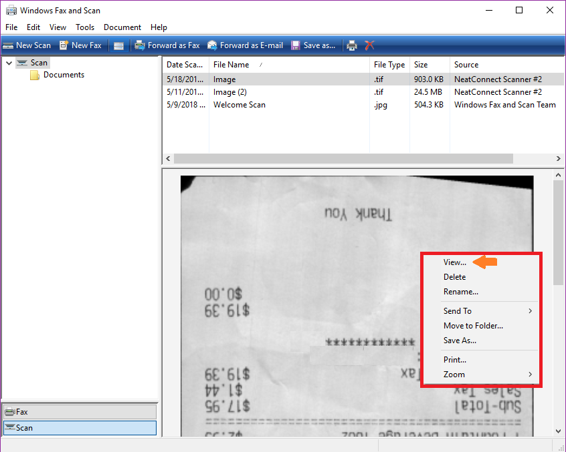Image resolution: width=566 pixels, height=452 pixels.
Task: Click the file list scroll left arrow
Action: coord(168,158)
